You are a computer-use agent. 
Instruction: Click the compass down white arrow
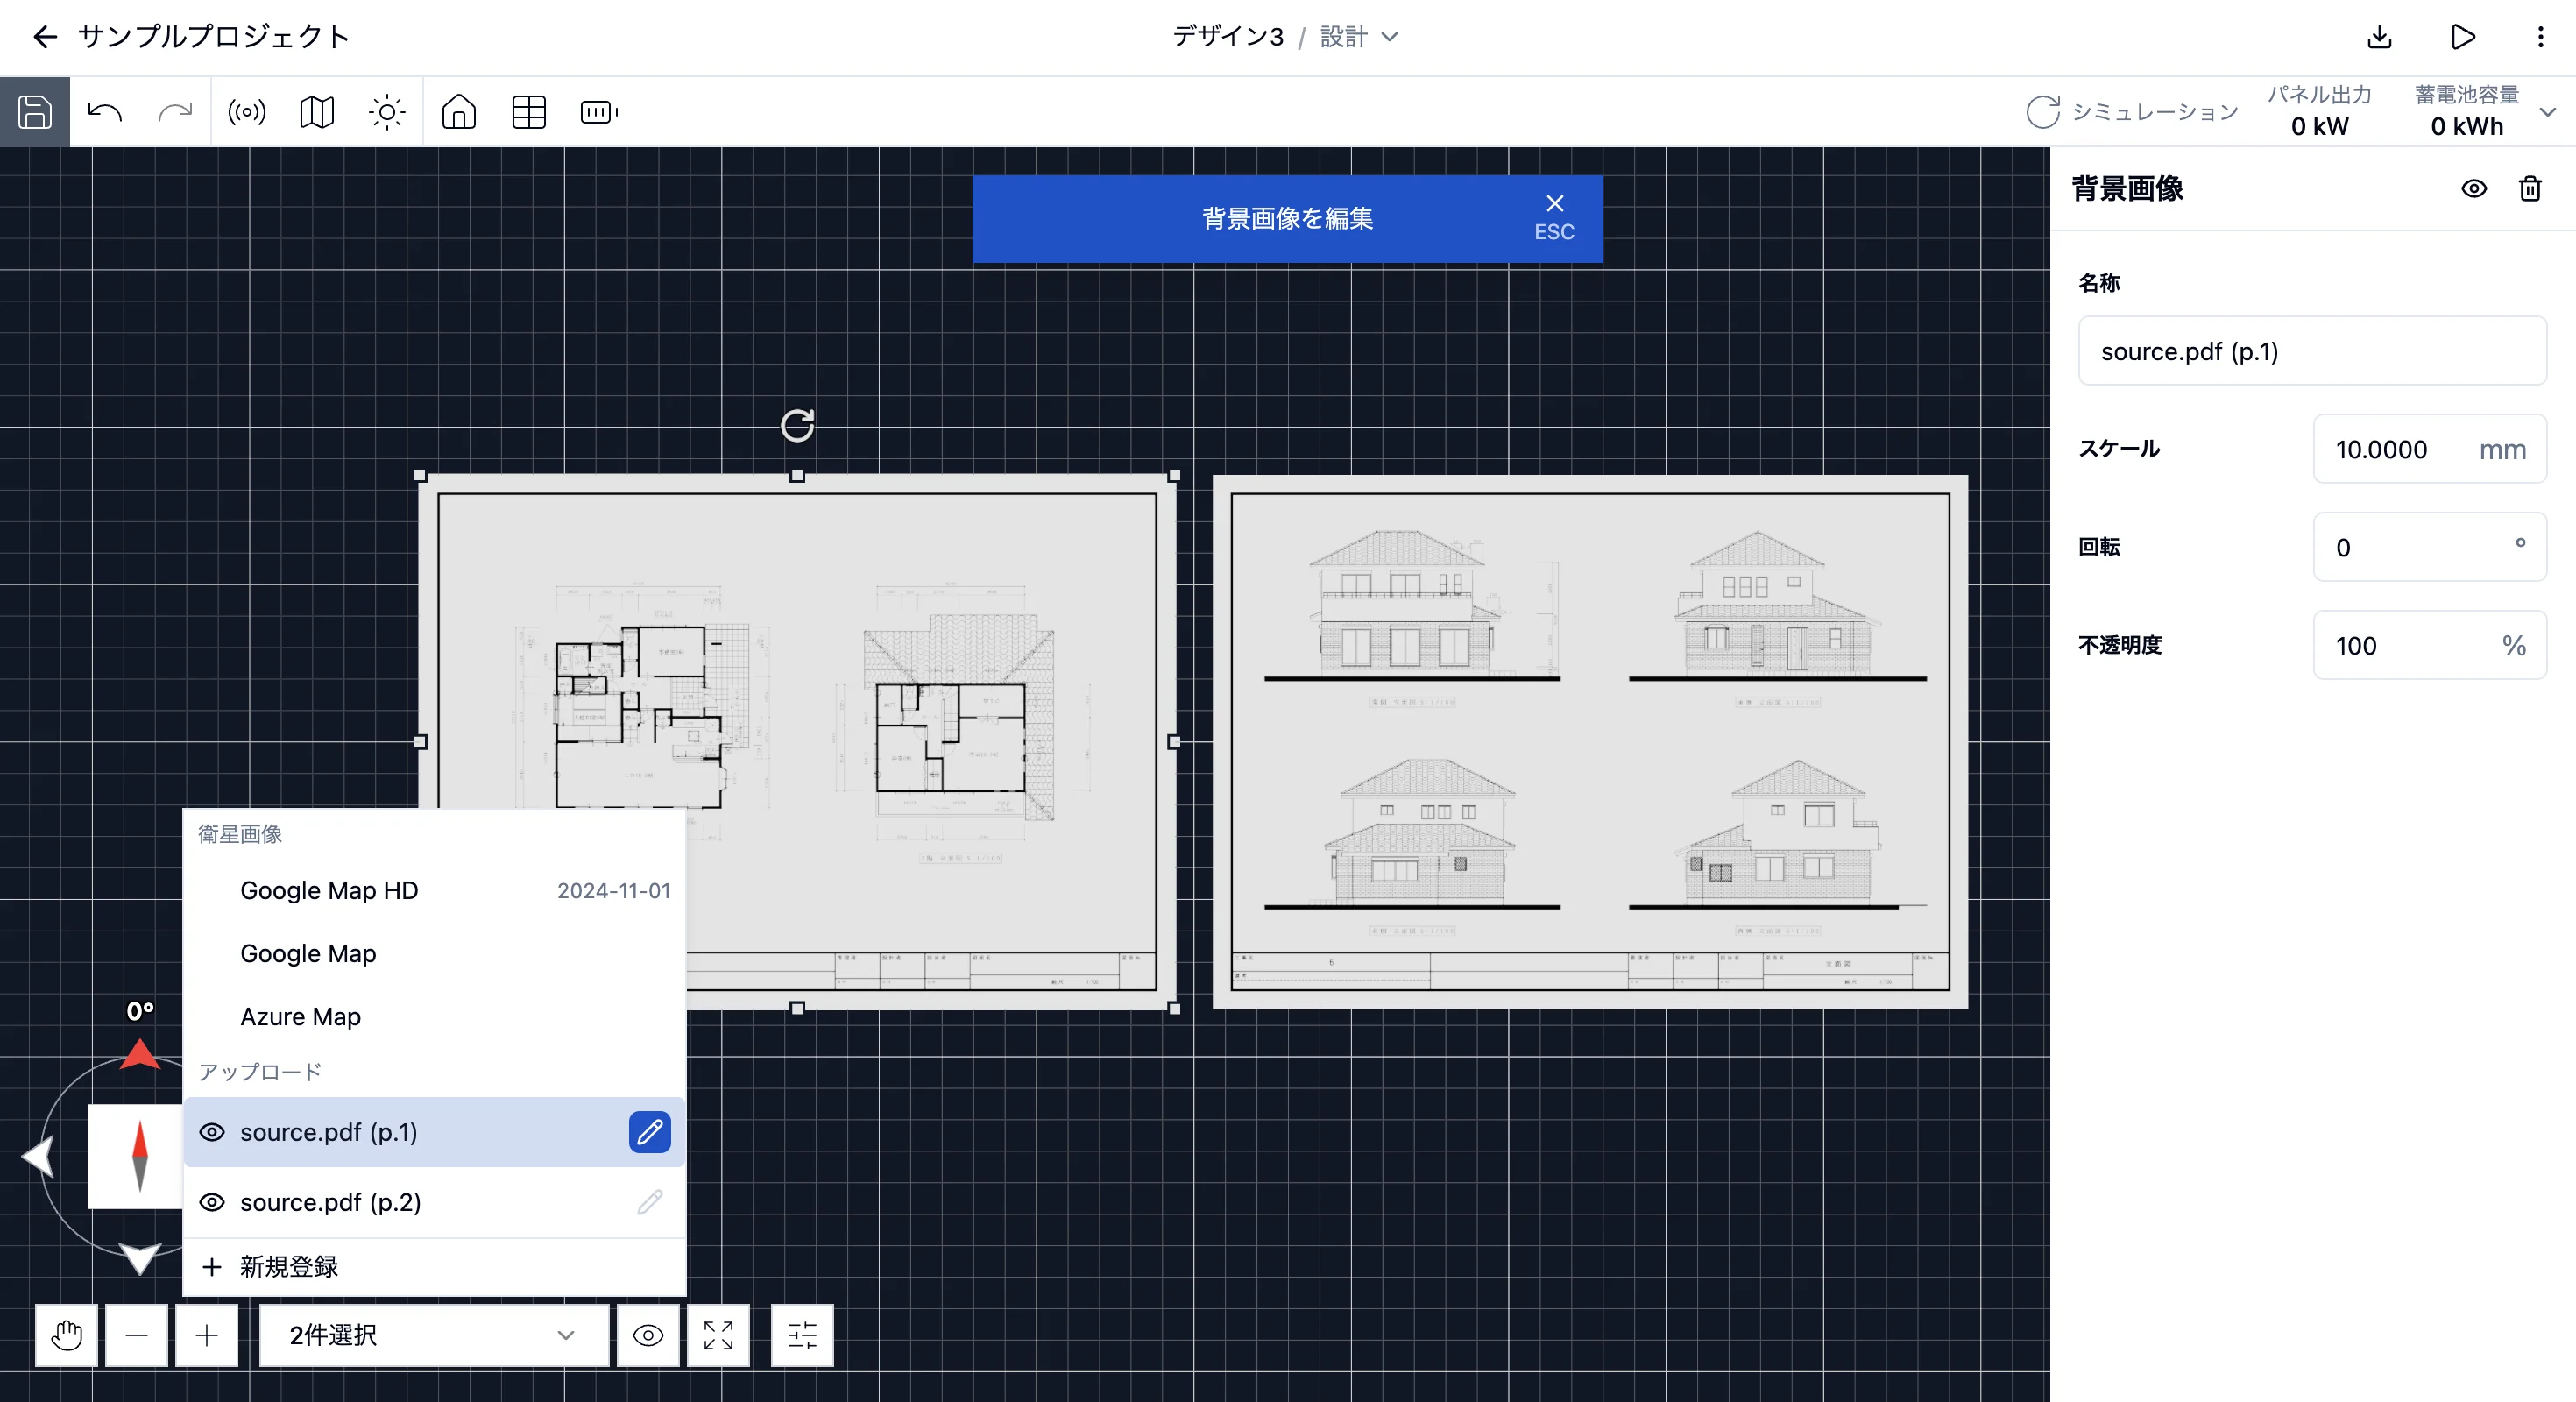click(x=140, y=1258)
